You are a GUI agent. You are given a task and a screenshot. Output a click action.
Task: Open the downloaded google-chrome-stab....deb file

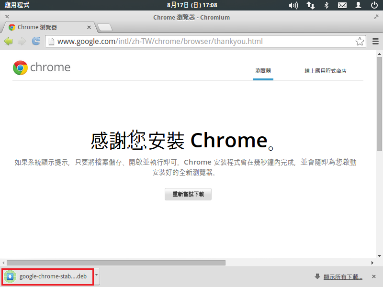pyautogui.click(x=48, y=276)
